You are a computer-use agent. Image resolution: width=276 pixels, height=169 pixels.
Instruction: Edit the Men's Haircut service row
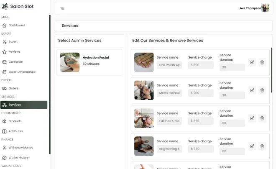coord(252,90)
